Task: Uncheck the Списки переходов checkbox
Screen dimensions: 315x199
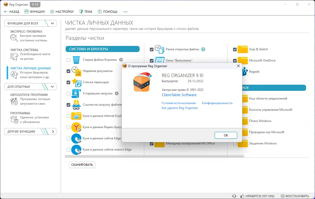Action: (x=68, y=82)
